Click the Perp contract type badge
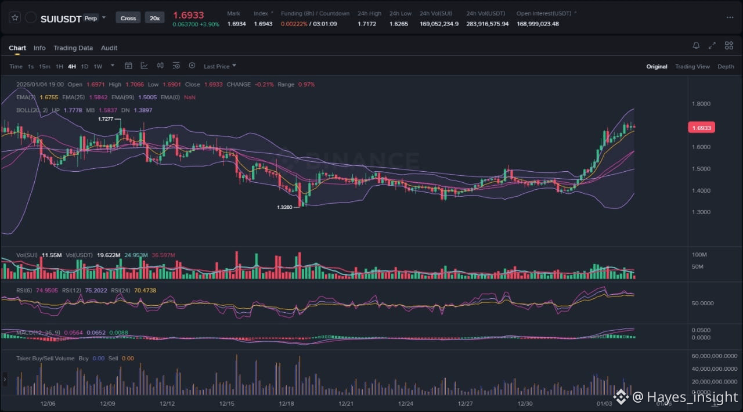743x412 pixels. [x=91, y=18]
